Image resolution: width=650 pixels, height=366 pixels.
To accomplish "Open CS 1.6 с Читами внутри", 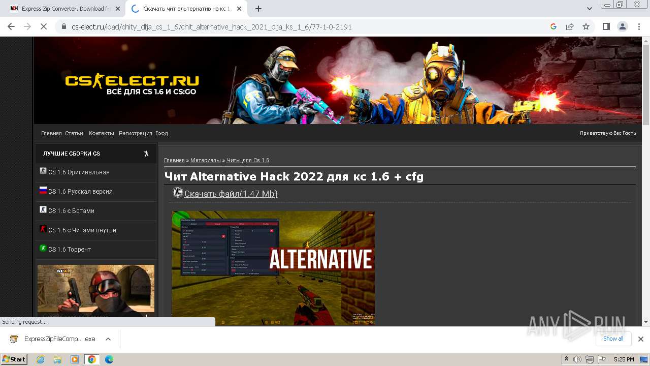I will (x=82, y=230).
